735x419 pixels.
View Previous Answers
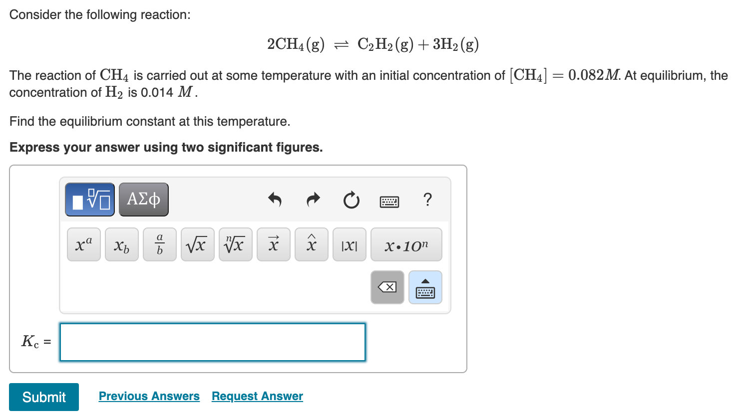pos(149,396)
